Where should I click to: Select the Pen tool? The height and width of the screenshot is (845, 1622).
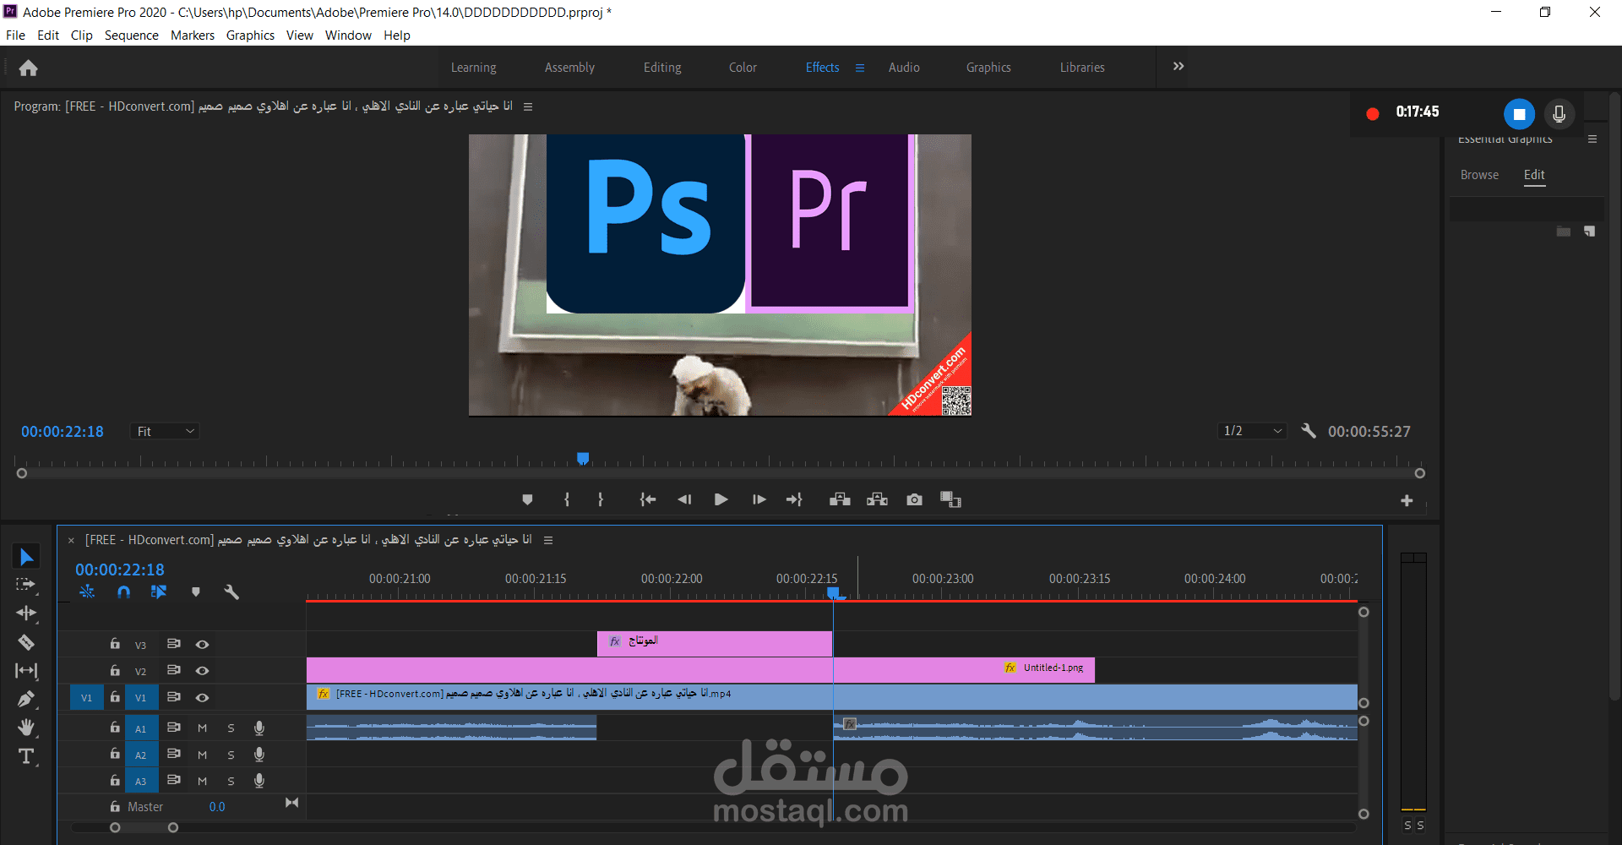(26, 700)
